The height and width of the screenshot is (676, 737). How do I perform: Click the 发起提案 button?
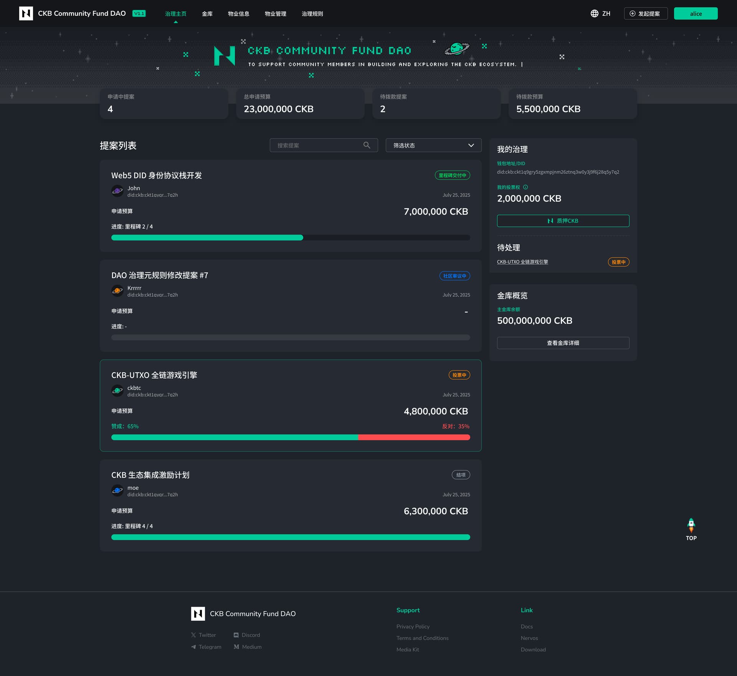pos(646,13)
